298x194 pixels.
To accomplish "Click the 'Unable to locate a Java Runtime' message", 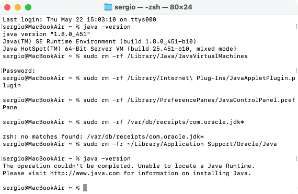I will pos(196,166).
